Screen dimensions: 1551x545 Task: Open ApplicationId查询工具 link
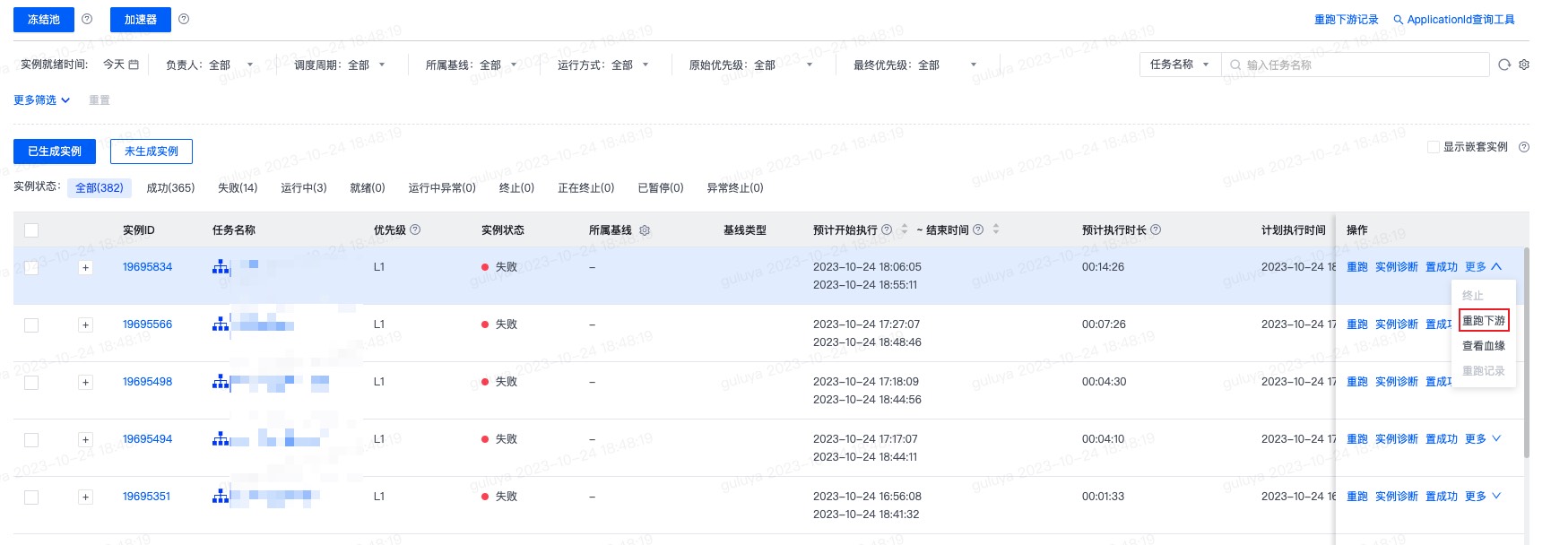(x=1454, y=19)
